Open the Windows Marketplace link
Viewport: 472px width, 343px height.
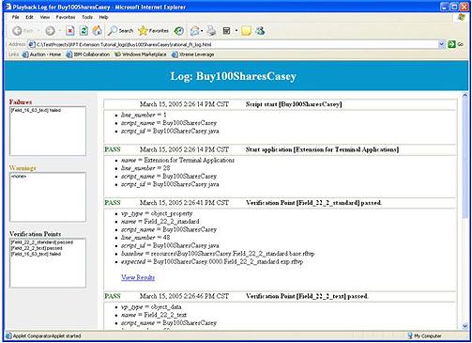coord(141,55)
